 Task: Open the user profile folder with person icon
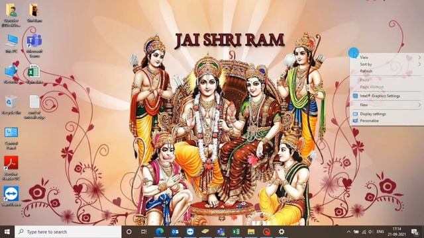[x=11, y=15]
